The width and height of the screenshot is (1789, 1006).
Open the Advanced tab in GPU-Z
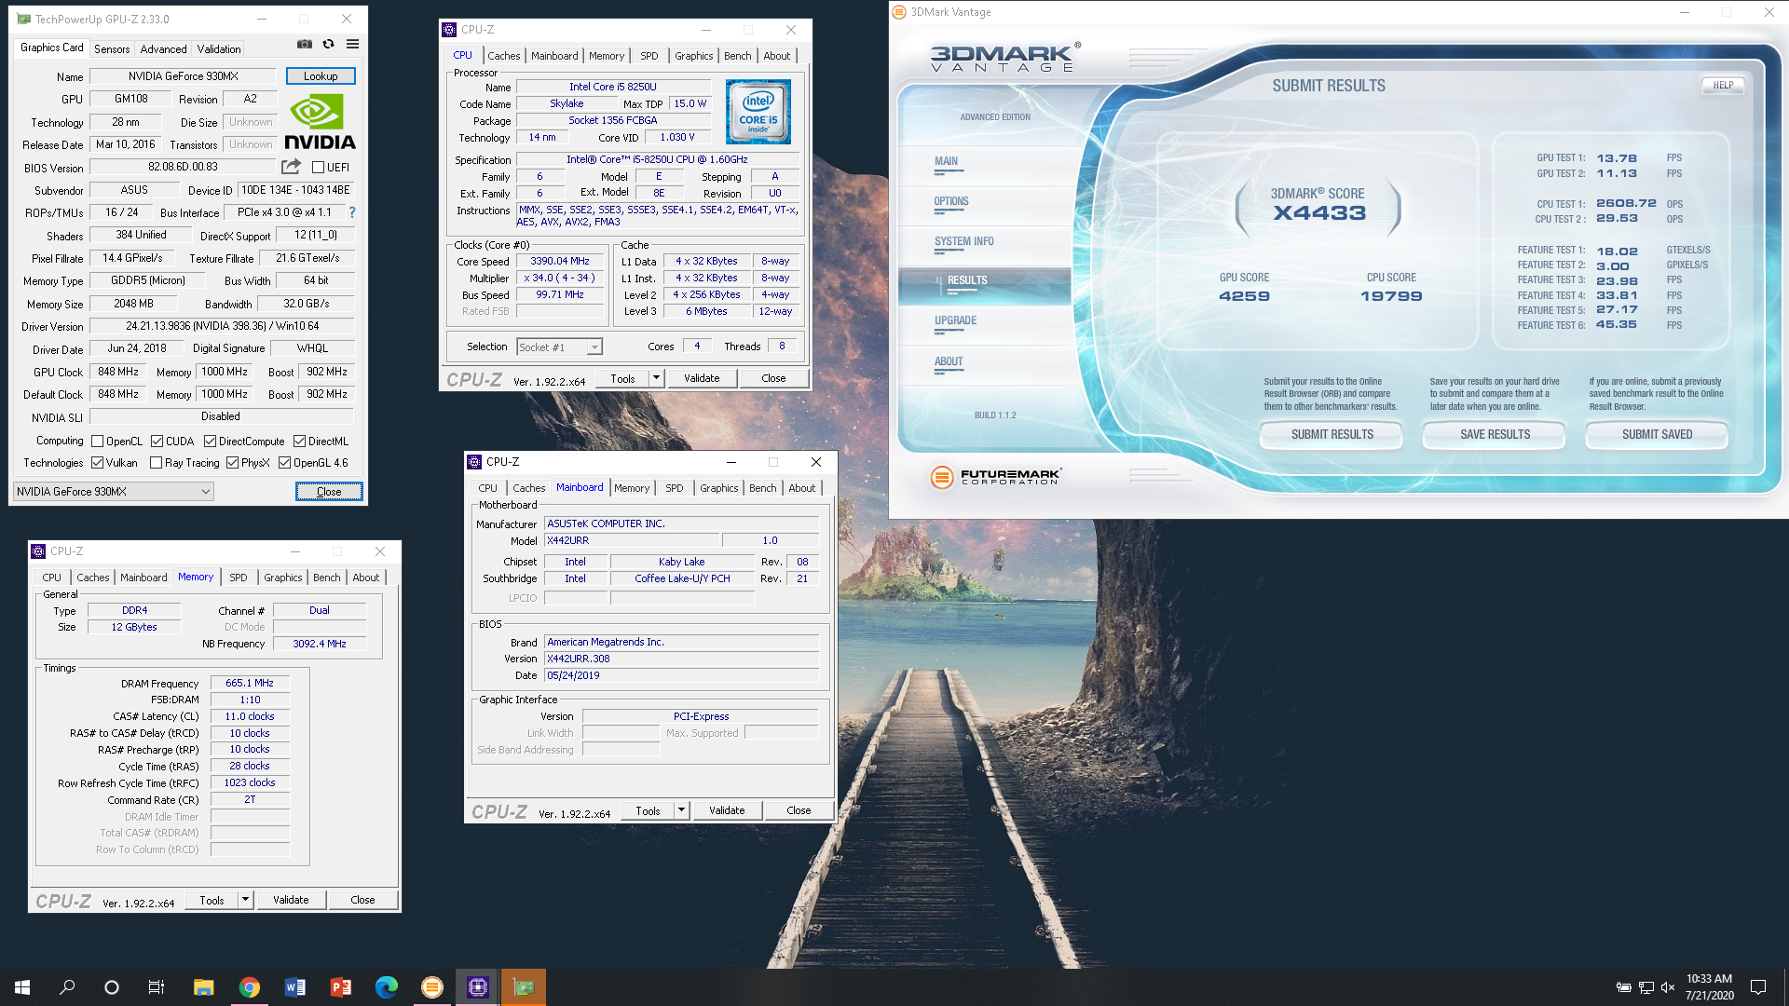(x=163, y=48)
